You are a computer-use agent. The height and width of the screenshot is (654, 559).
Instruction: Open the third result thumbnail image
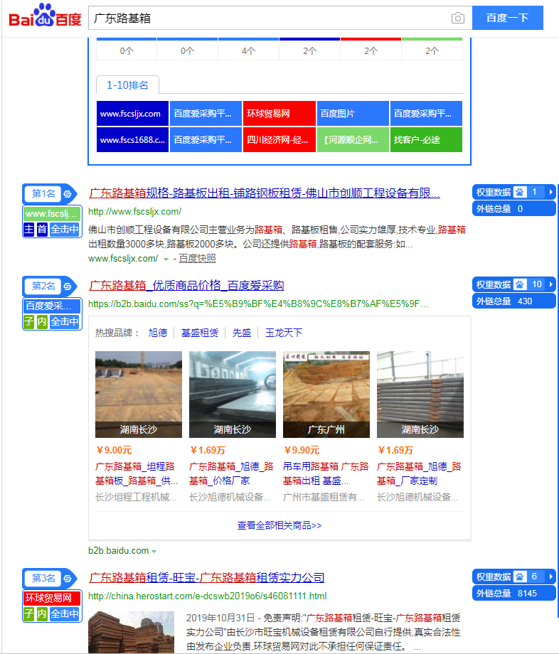tap(131, 632)
